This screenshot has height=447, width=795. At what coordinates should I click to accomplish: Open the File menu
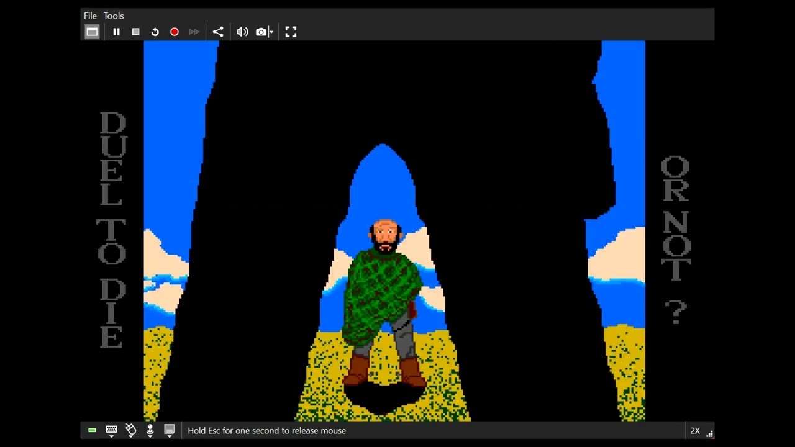[x=90, y=16]
